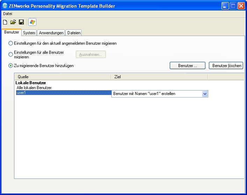Click the 'Benutzer löschen' button
Screen dimensions: 247x195
pos(226,66)
